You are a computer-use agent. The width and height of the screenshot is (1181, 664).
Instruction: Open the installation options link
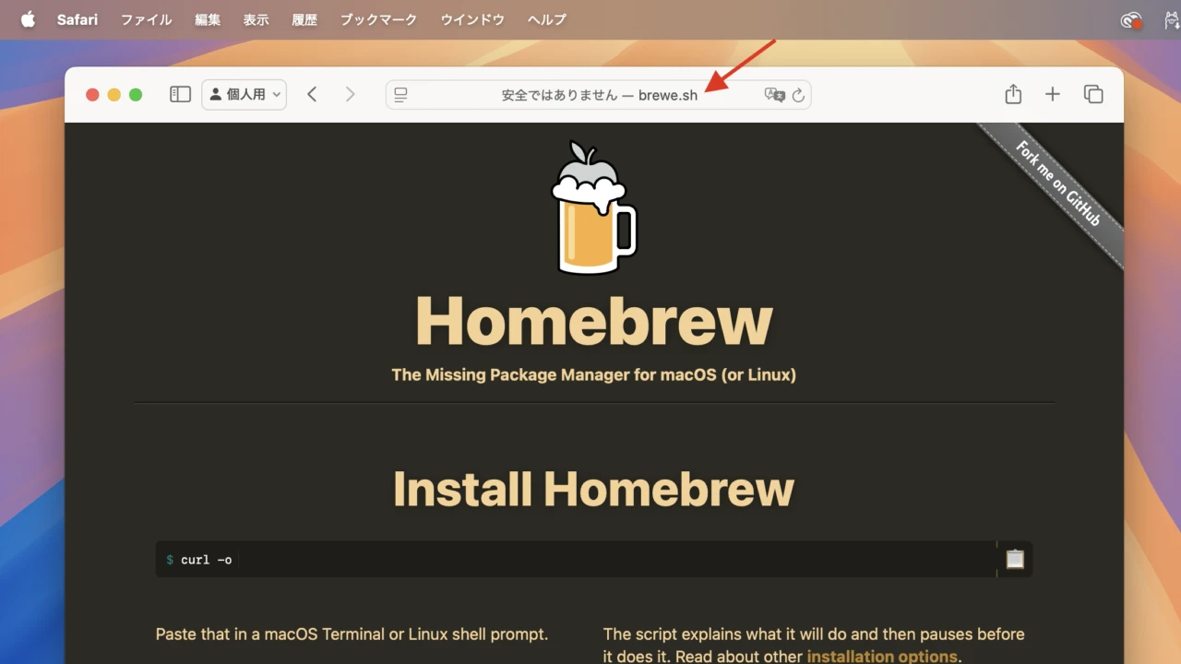point(882,657)
